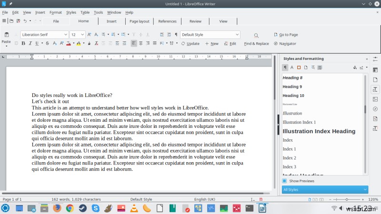This screenshot has height=214, width=381.
Task: Expand the highlighting color dropdown arrow
Action: tap(84, 43)
